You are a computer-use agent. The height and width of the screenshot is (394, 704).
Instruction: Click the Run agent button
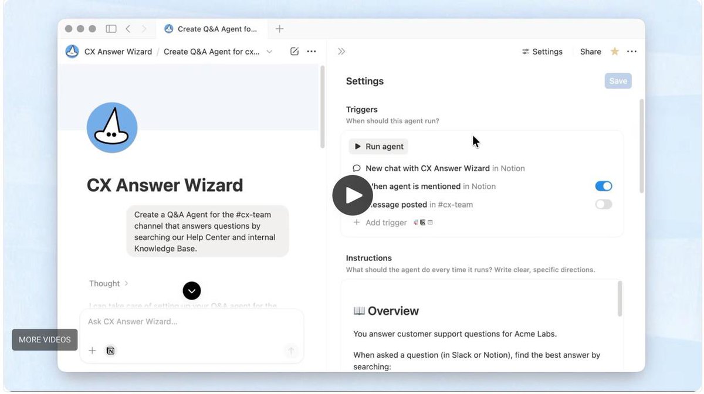pos(378,147)
